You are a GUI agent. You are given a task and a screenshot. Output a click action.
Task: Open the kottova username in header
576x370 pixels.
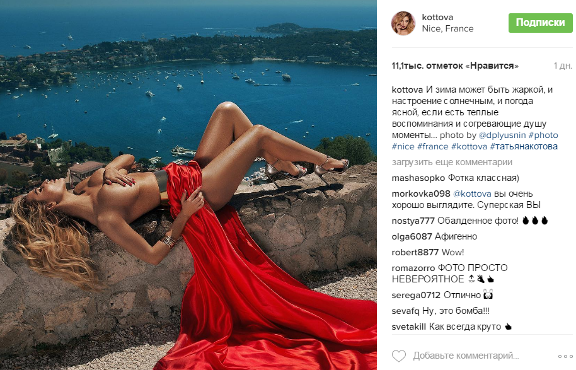(x=437, y=17)
